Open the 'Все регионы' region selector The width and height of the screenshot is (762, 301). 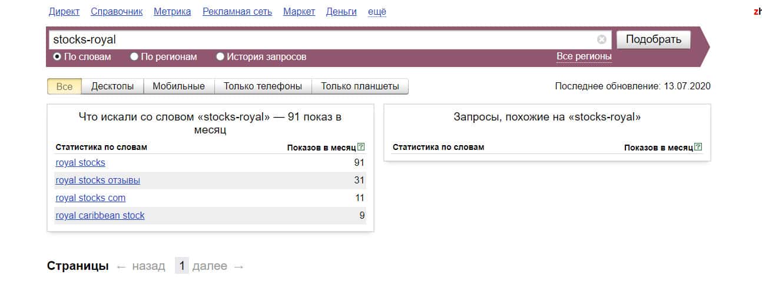(x=584, y=56)
